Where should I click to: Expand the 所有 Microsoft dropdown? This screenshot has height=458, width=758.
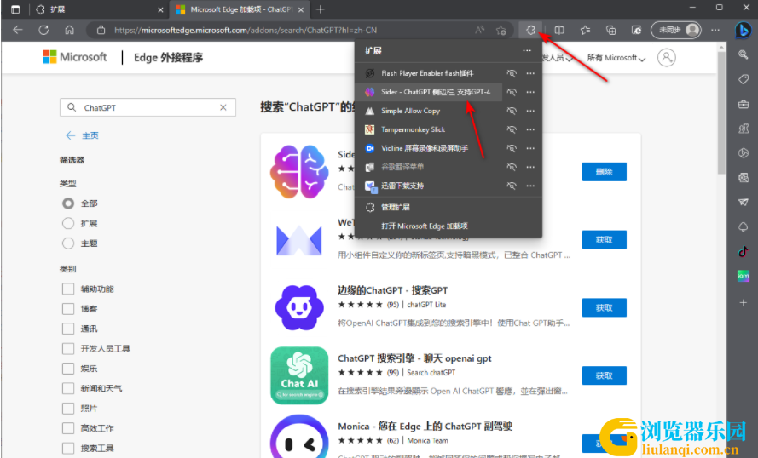(x=616, y=58)
